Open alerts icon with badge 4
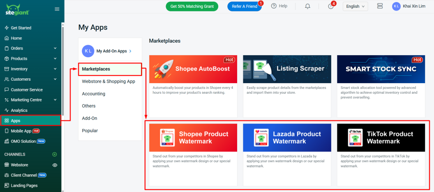Image resolution: width=434 pixels, height=192 pixels. [331, 6]
